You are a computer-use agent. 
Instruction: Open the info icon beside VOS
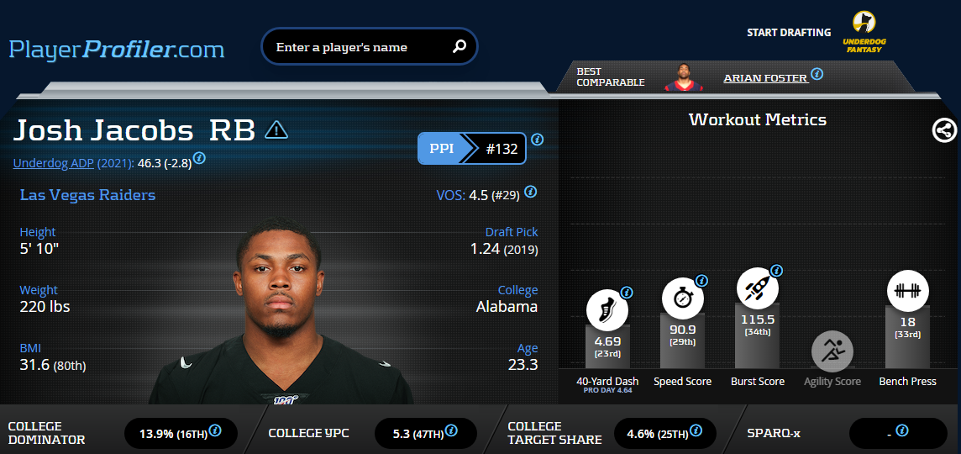(x=531, y=192)
